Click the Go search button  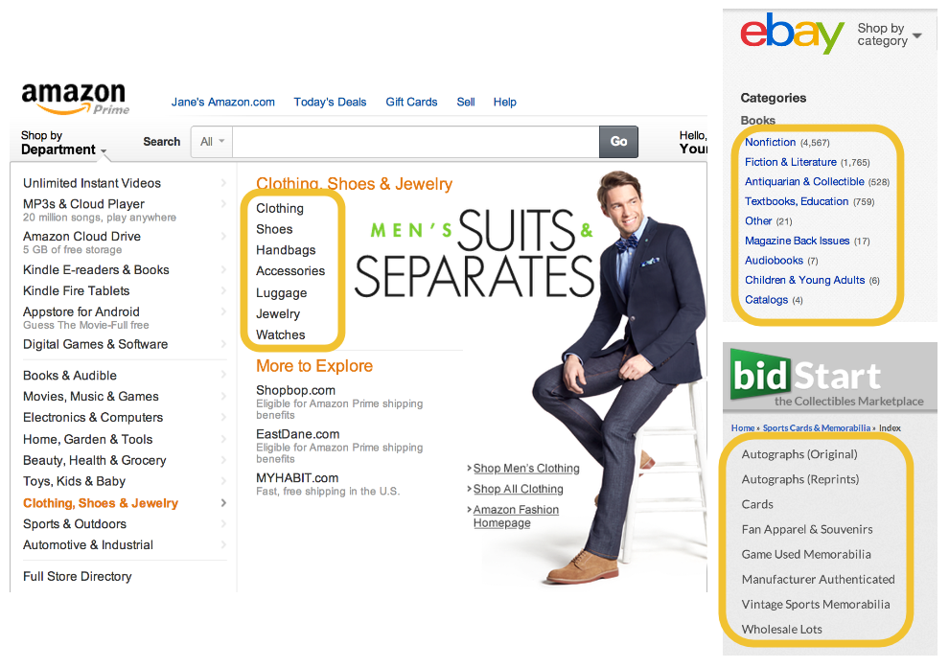(618, 142)
